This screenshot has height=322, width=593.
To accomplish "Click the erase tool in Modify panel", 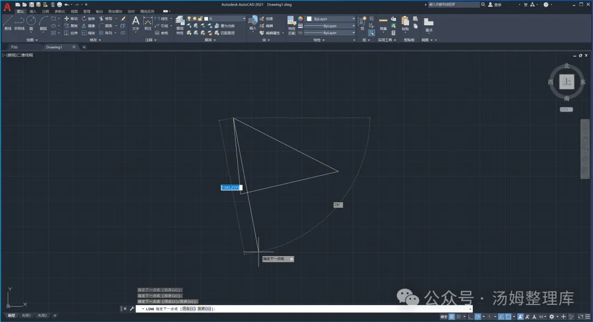I will tap(123, 19).
